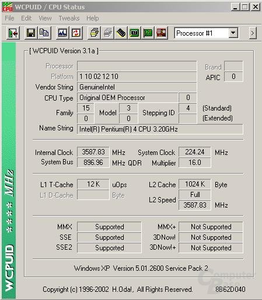
Task: Click L2 Speed 3587.83 MHz value
Action: click(195, 205)
